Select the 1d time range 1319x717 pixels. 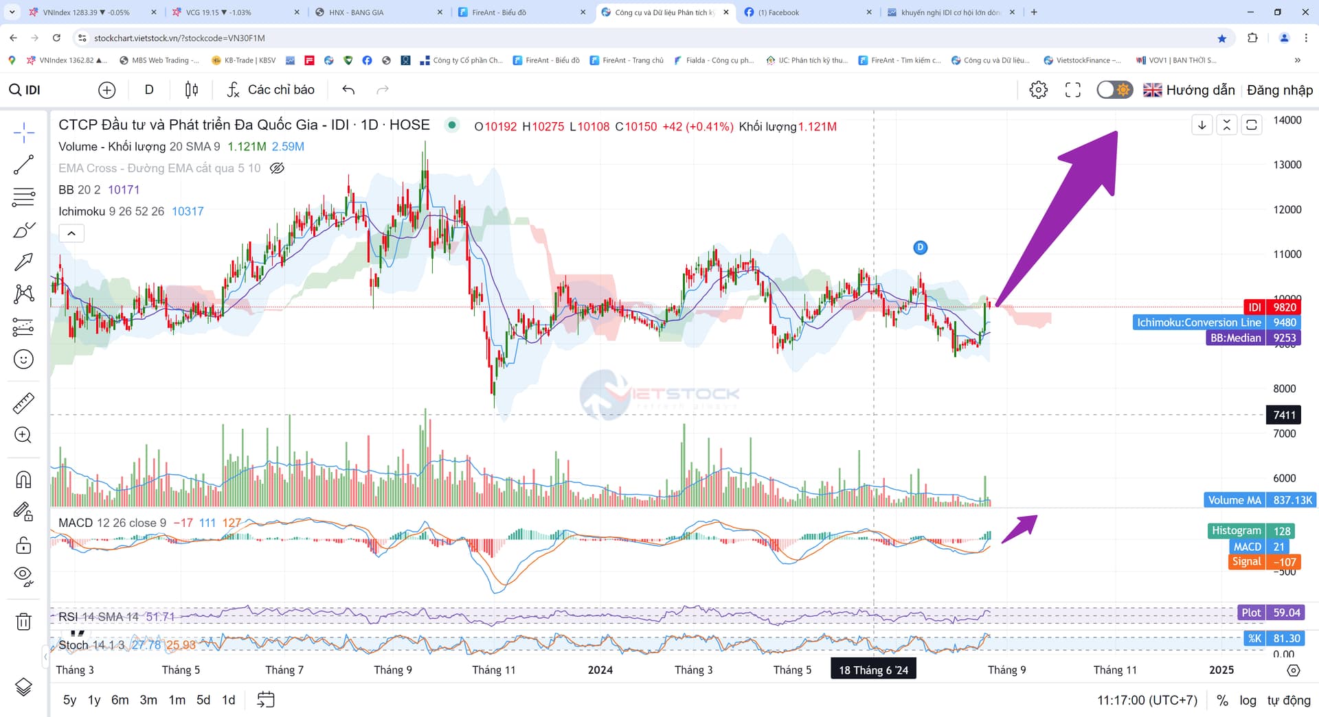[229, 700]
